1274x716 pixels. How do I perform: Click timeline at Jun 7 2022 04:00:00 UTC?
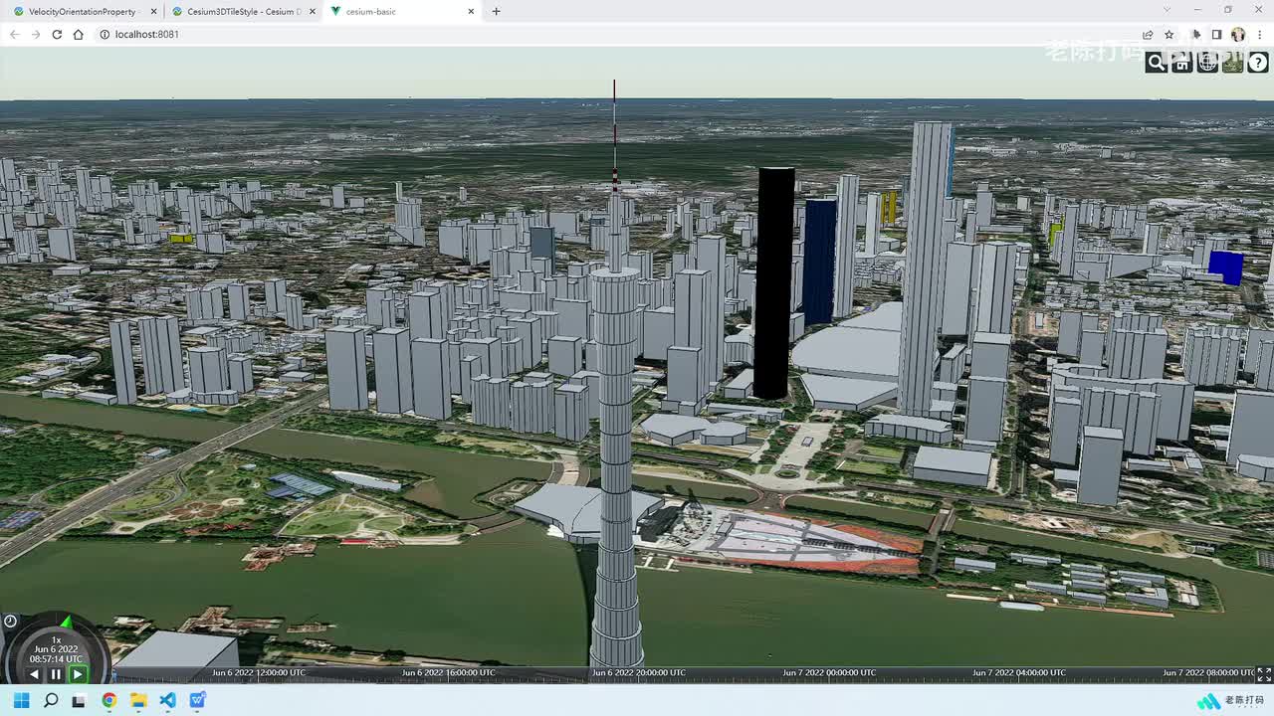click(1019, 673)
